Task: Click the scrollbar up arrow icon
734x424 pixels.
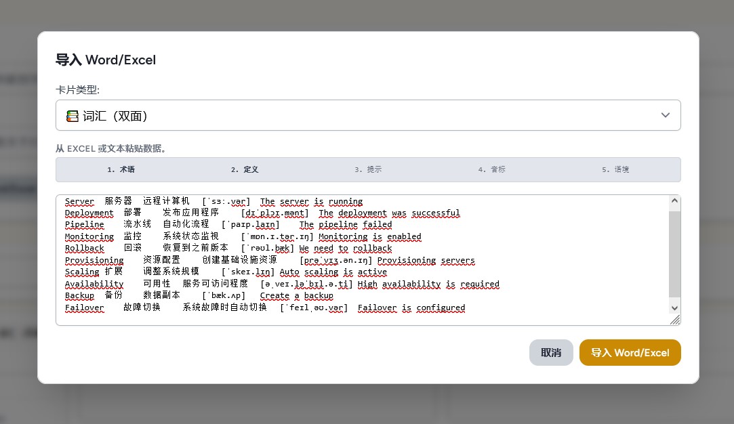Action: click(674, 200)
